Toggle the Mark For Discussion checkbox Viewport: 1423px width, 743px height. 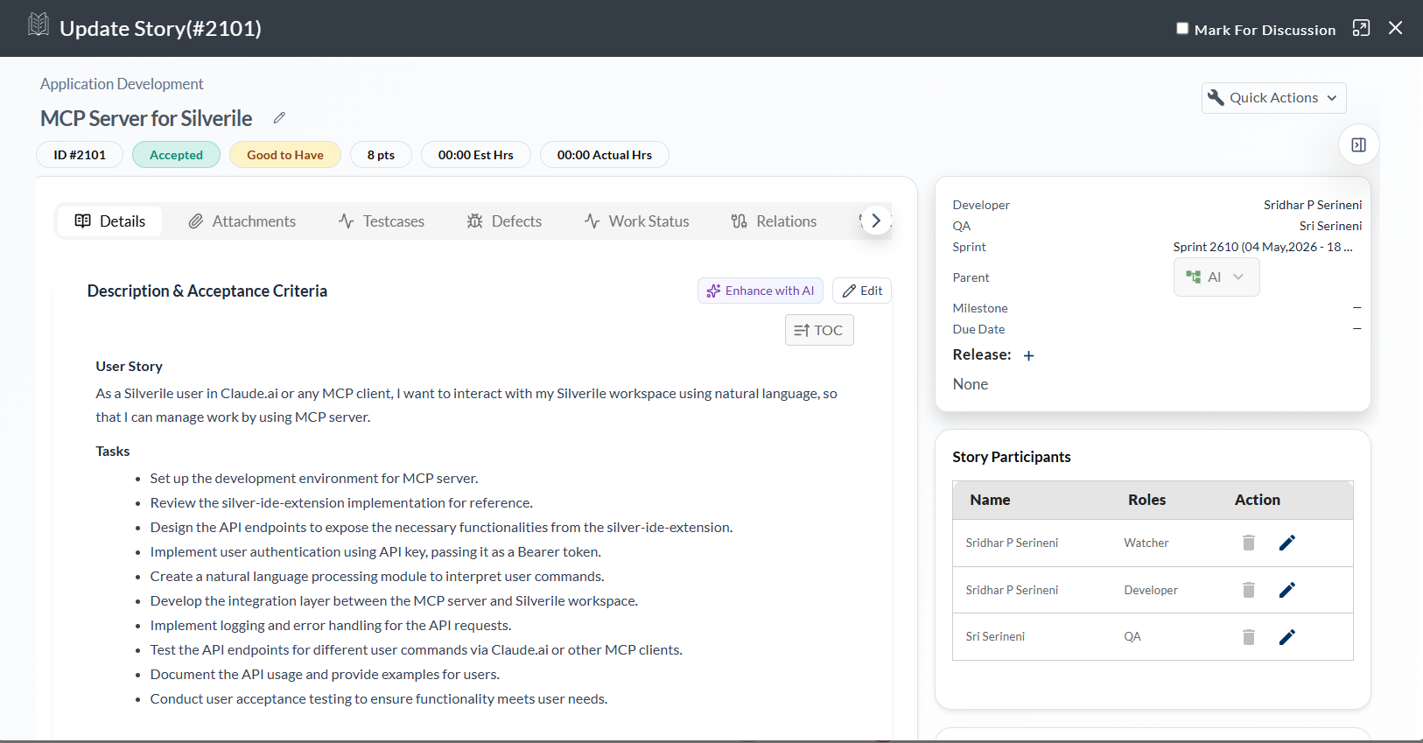tap(1182, 29)
